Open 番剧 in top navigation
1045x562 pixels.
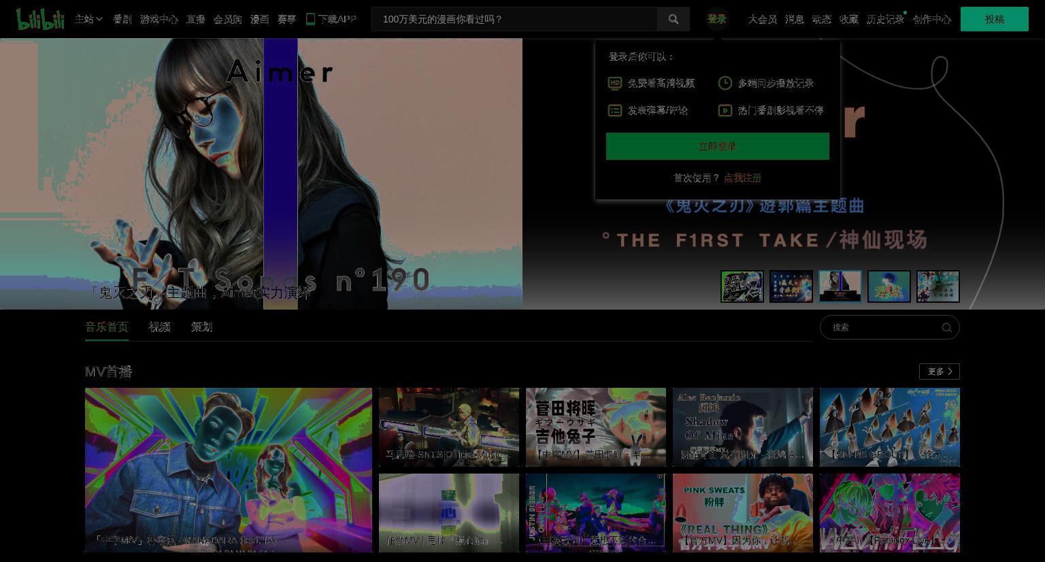point(122,19)
